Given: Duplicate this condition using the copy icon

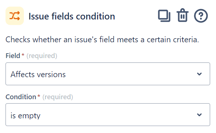Looking at the screenshot, I should (x=164, y=16).
